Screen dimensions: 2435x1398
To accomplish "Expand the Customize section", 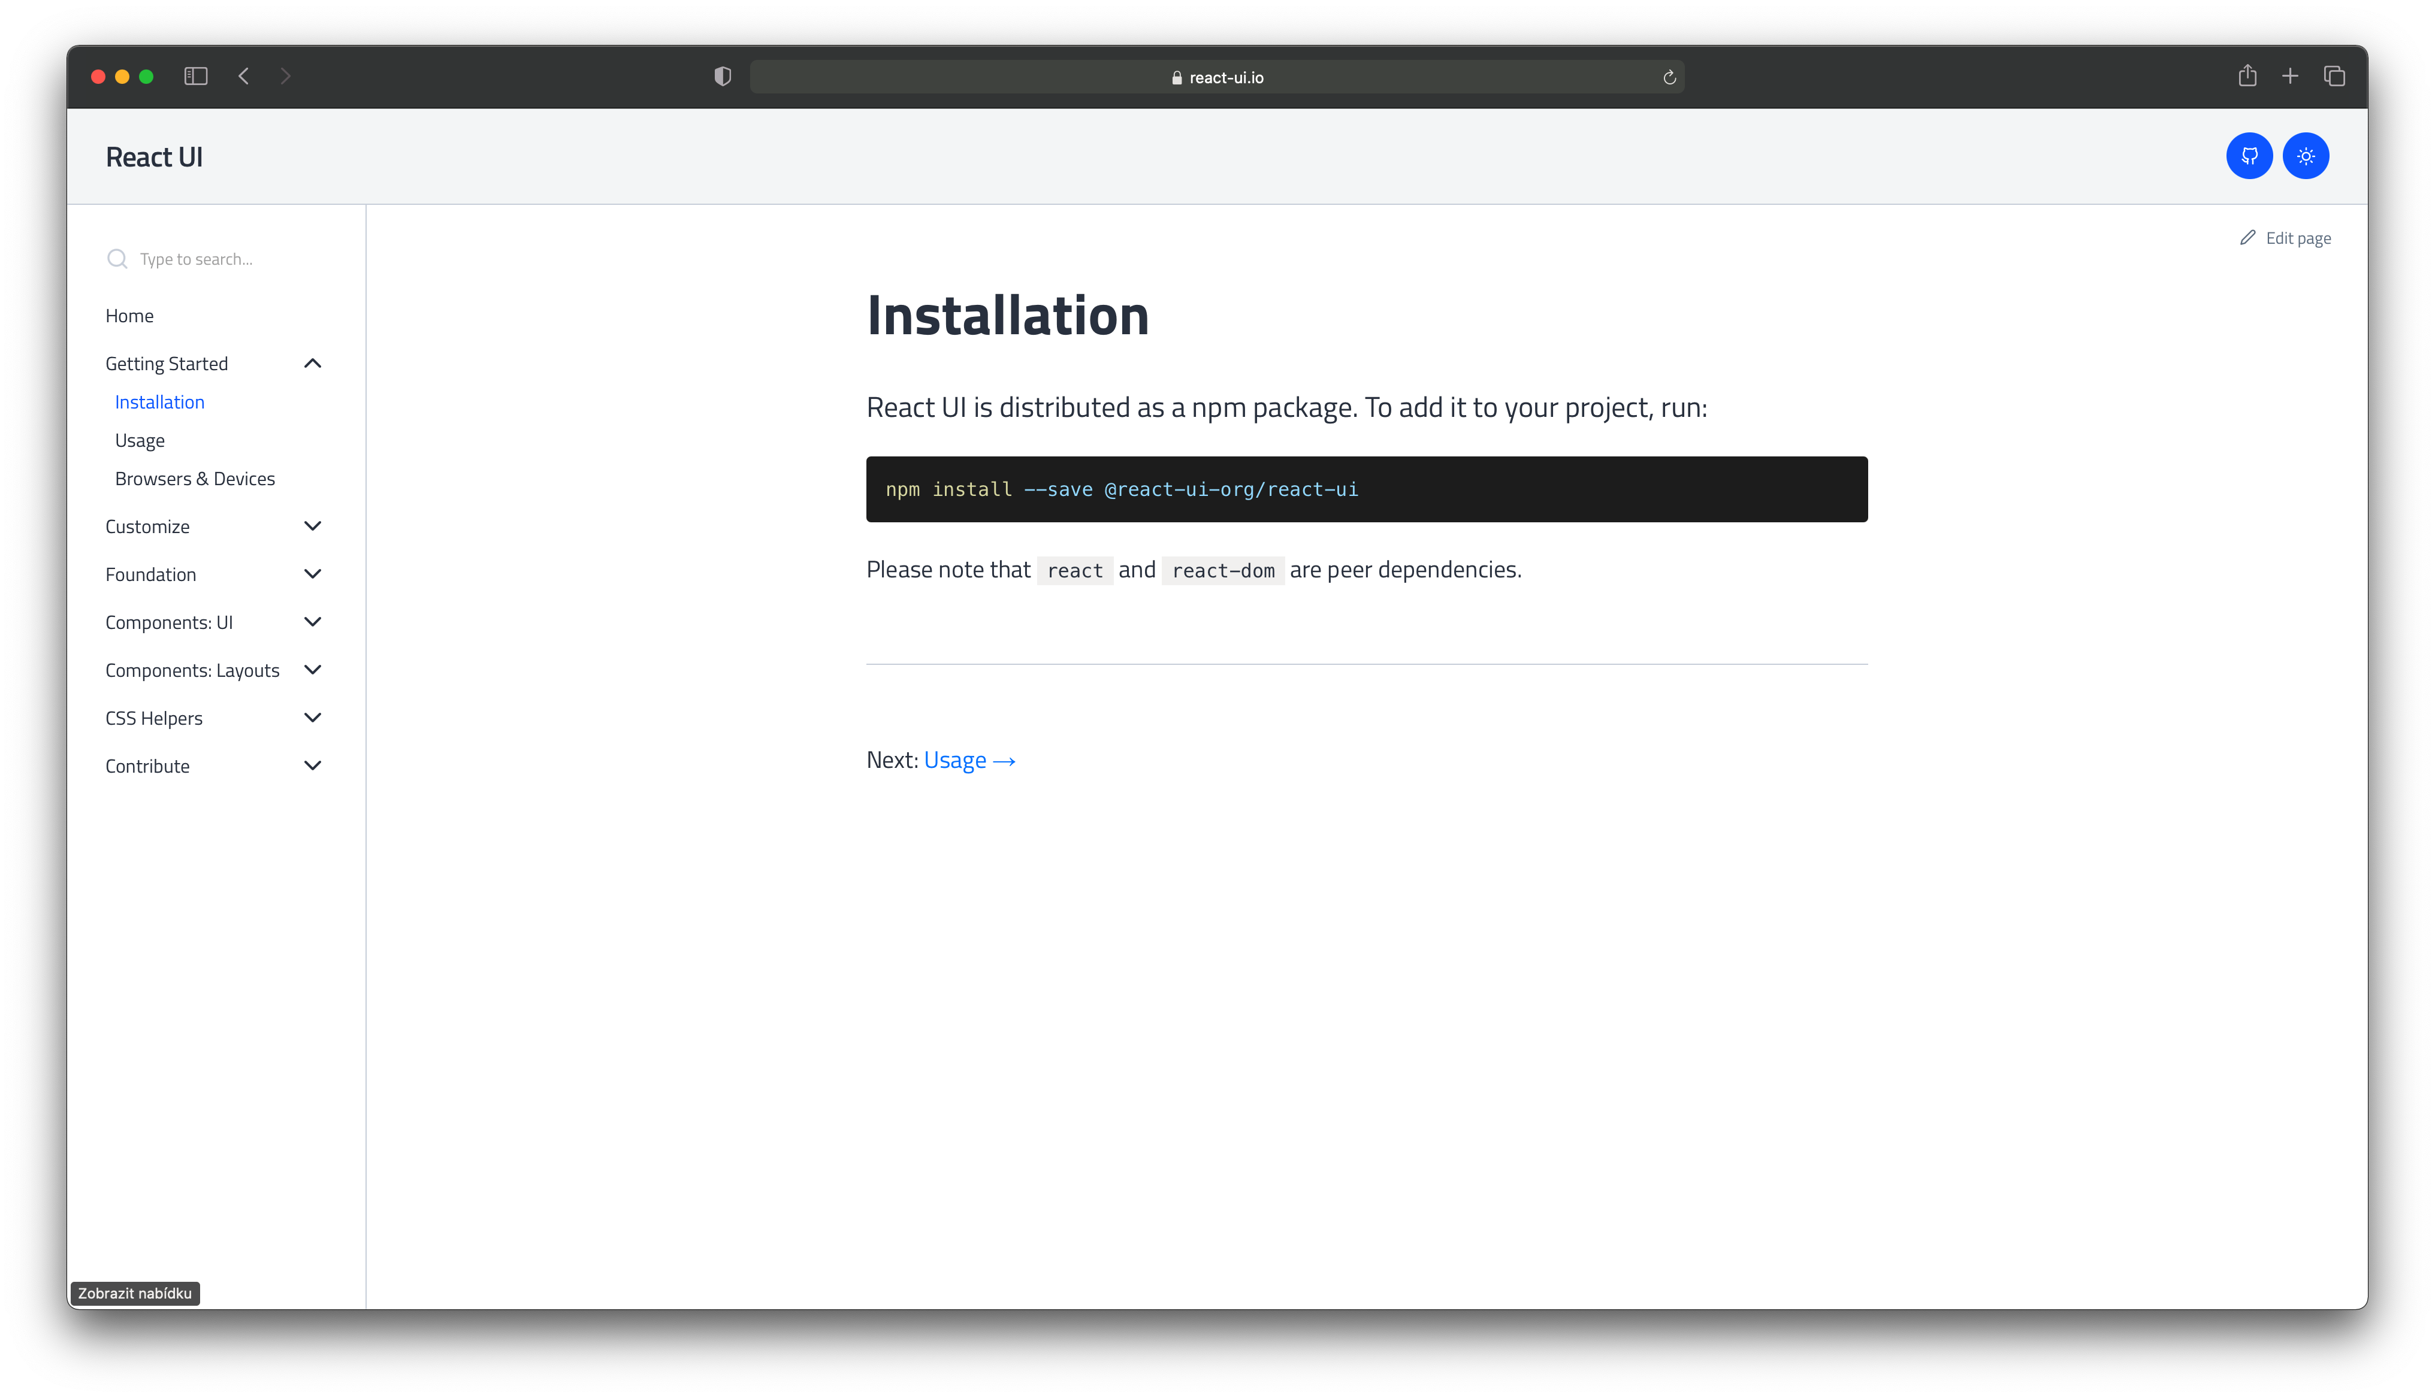I will pyautogui.click(x=312, y=526).
